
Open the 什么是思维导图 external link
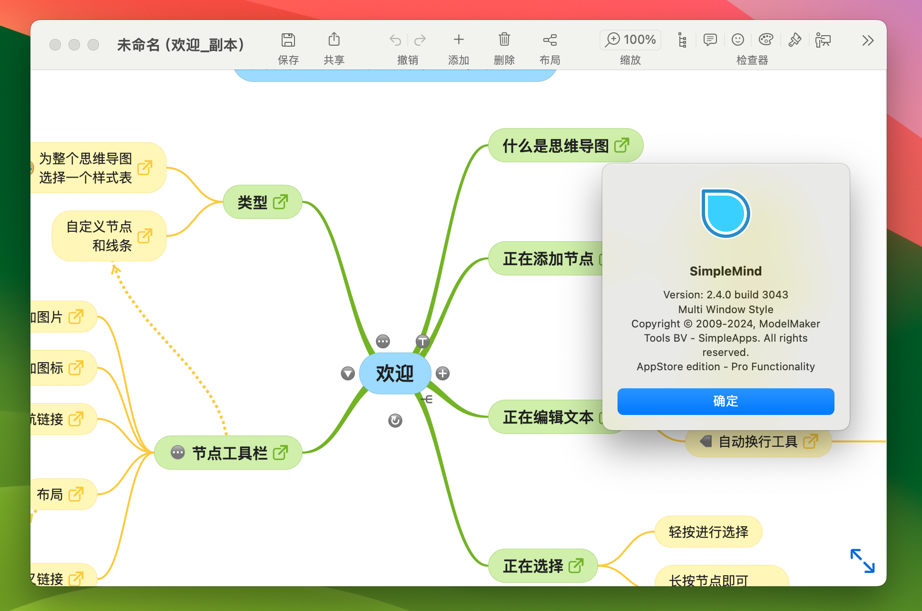[622, 145]
